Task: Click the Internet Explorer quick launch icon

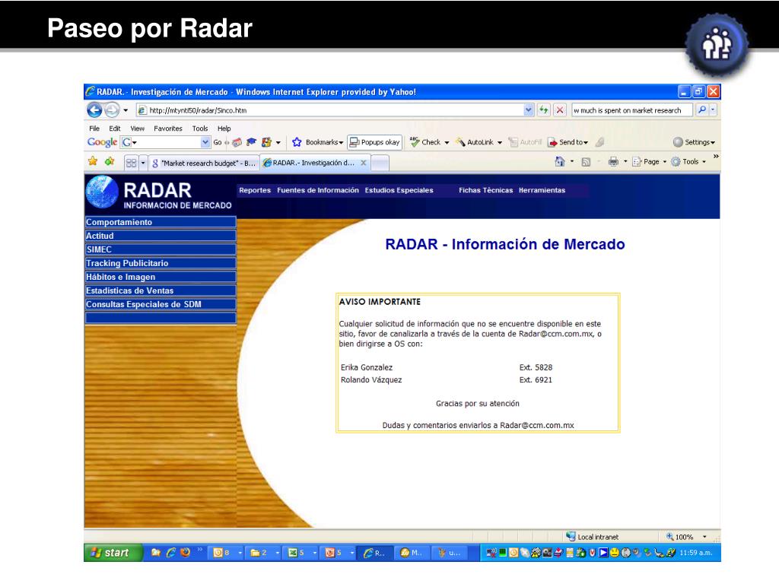Action: 171,552
